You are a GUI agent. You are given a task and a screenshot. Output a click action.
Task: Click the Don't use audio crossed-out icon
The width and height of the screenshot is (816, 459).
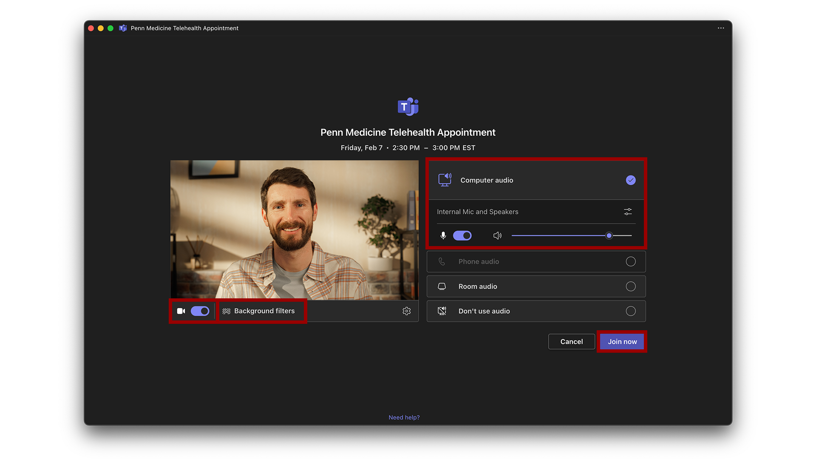[x=442, y=311]
